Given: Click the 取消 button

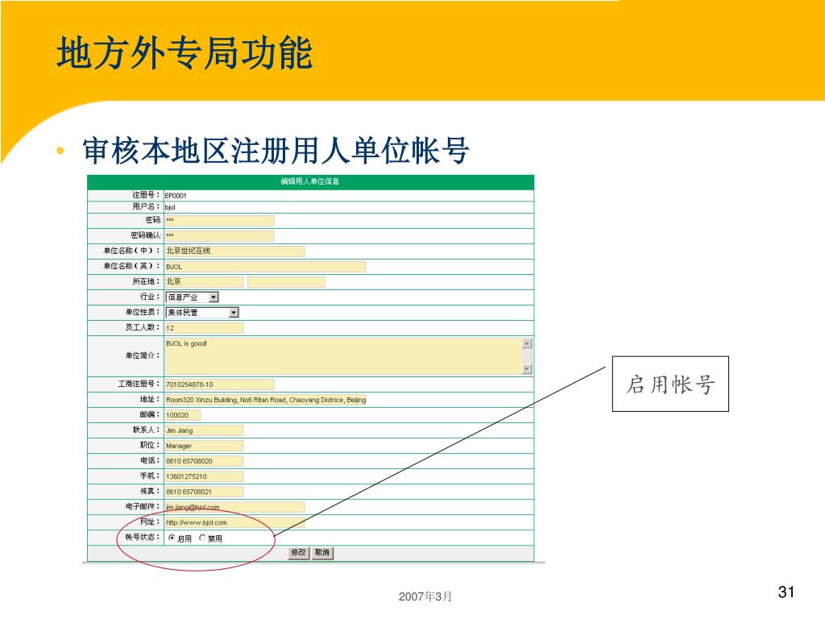Looking at the screenshot, I should 322,553.
